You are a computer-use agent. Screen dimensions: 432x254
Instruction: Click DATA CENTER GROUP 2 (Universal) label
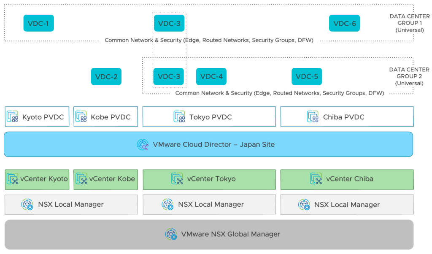click(x=409, y=76)
